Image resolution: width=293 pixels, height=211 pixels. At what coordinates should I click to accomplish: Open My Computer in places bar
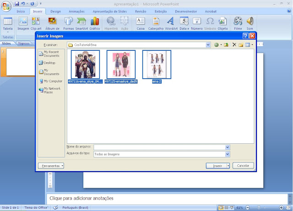point(51,81)
